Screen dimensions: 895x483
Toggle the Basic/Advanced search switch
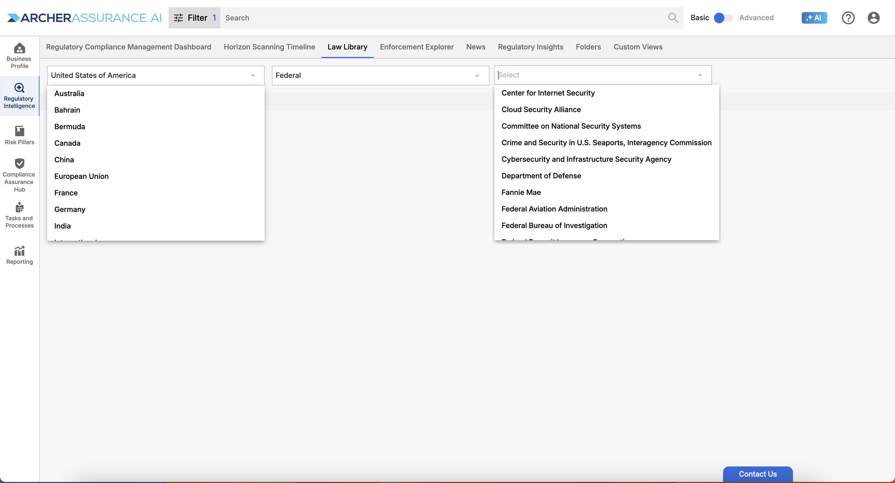pyautogui.click(x=723, y=18)
